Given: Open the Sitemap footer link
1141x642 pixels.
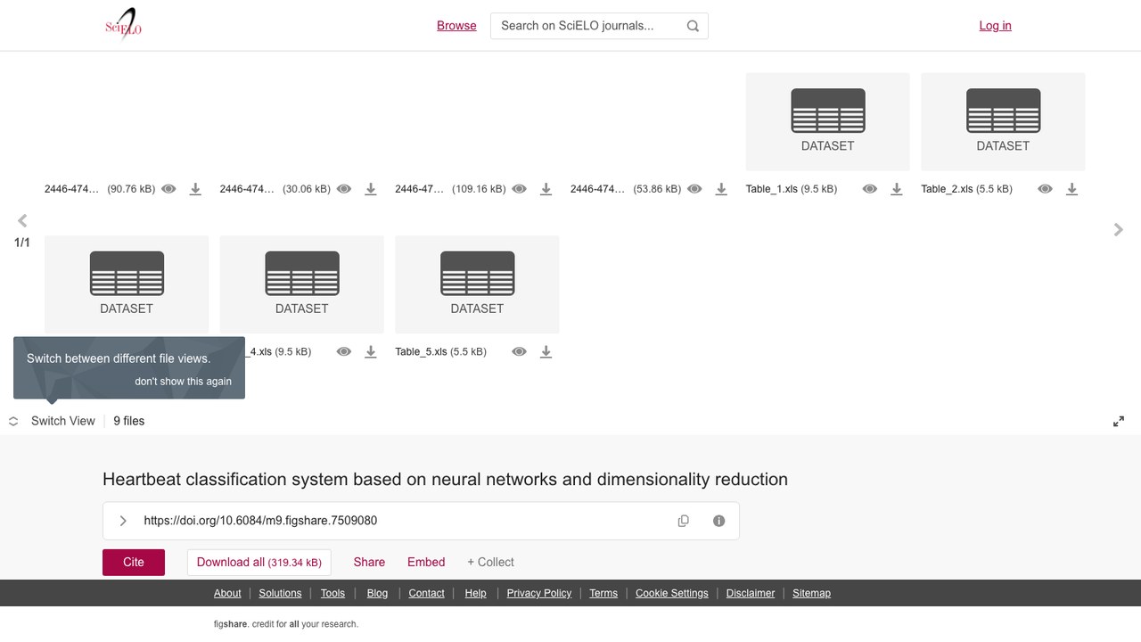Looking at the screenshot, I should point(811,593).
